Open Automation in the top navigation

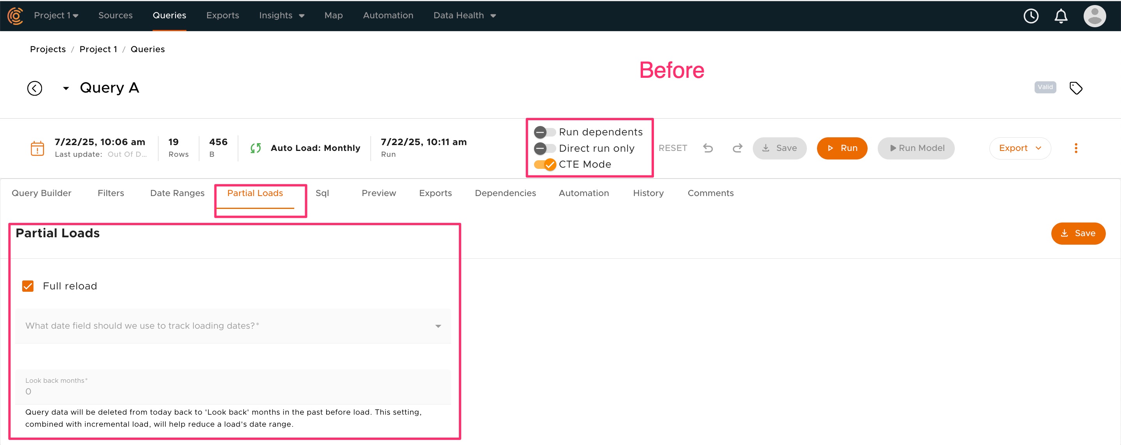click(388, 16)
